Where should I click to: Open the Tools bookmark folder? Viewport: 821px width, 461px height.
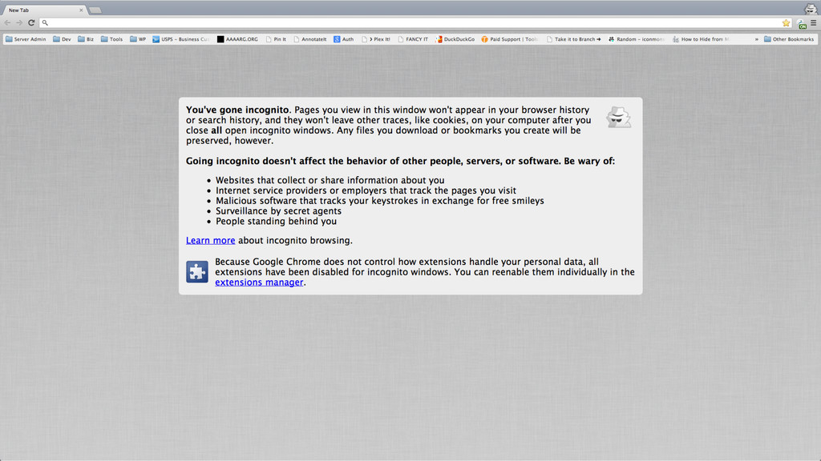point(111,39)
